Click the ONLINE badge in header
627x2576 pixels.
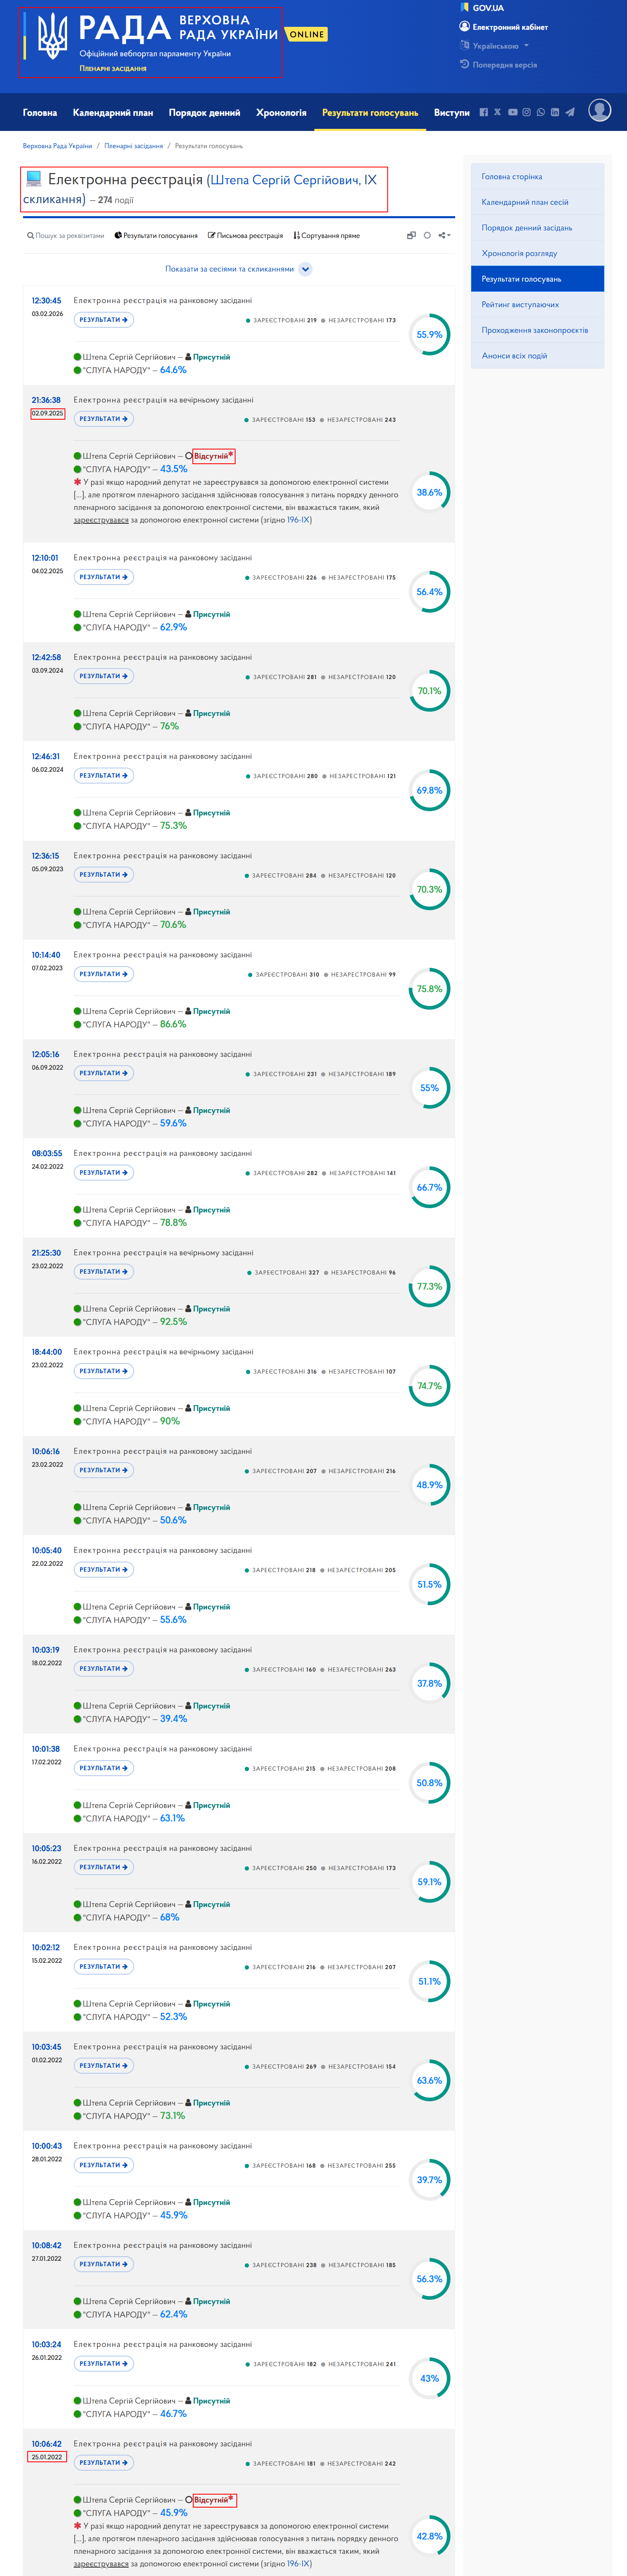[x=306, y=34]
